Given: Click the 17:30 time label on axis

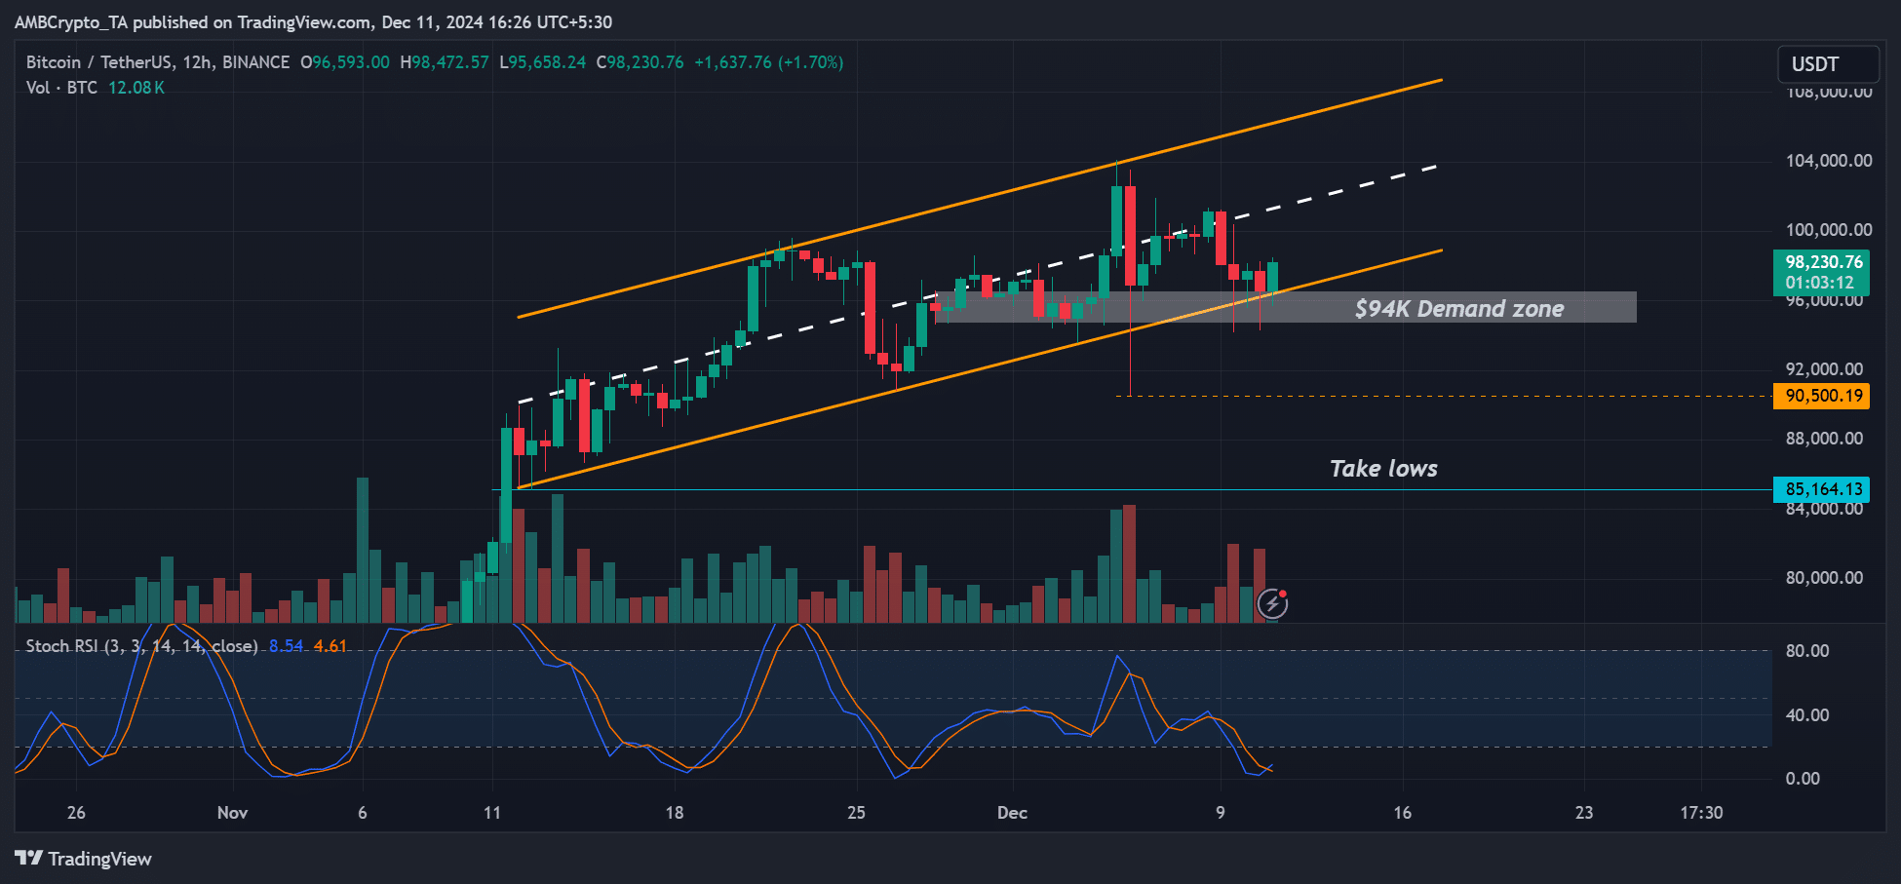Looking at the screenshot, I should (1701, 813).
